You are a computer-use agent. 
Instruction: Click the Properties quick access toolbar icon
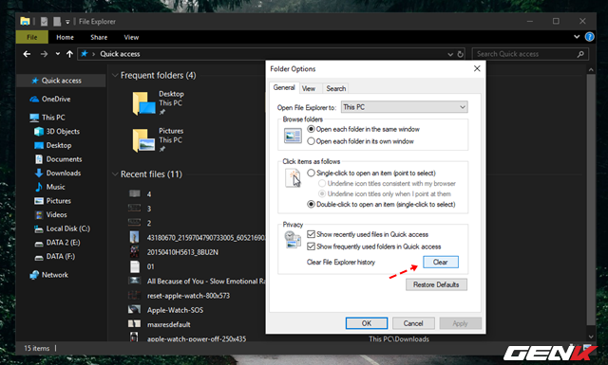[x=45, y=22]
